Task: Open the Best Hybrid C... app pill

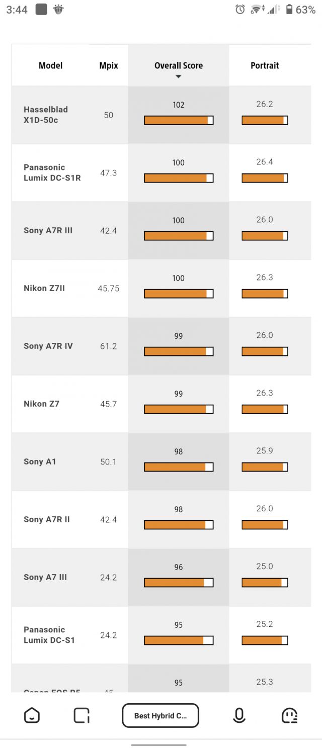Action: coord(160,715)
